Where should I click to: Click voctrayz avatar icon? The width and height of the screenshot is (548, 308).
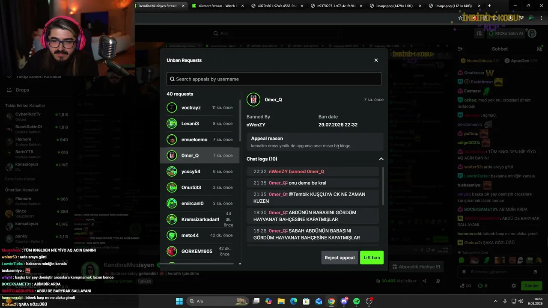pyautogui.click(x=172, y=108)
